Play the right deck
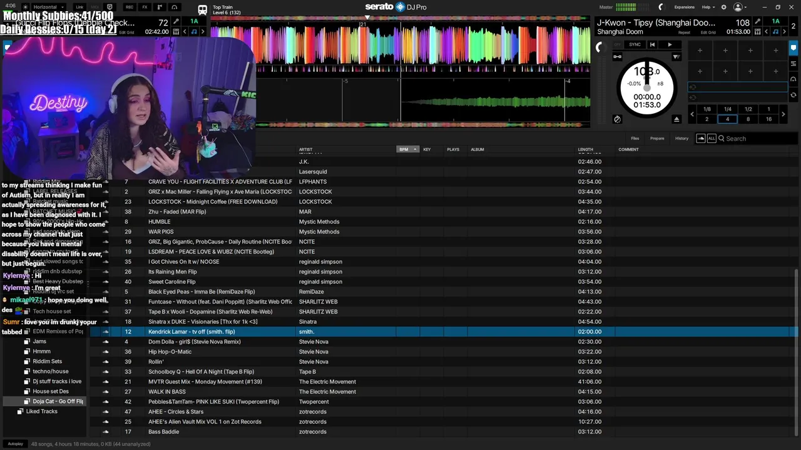Image resolution: width=801 pixels, height=450 pixels. (x=670, y=44)
